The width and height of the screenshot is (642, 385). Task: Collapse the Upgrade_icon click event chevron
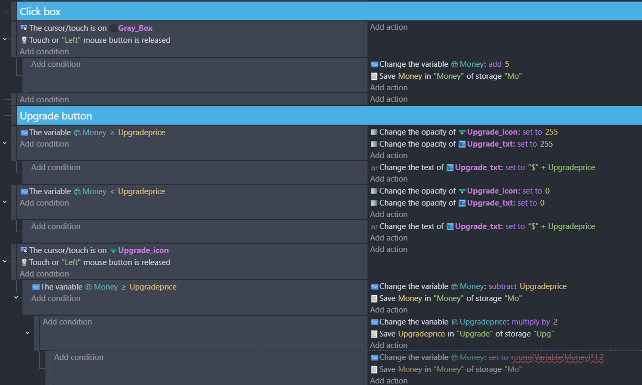pos(5,261)
